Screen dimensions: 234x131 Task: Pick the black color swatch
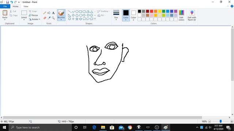pos(139,11)
